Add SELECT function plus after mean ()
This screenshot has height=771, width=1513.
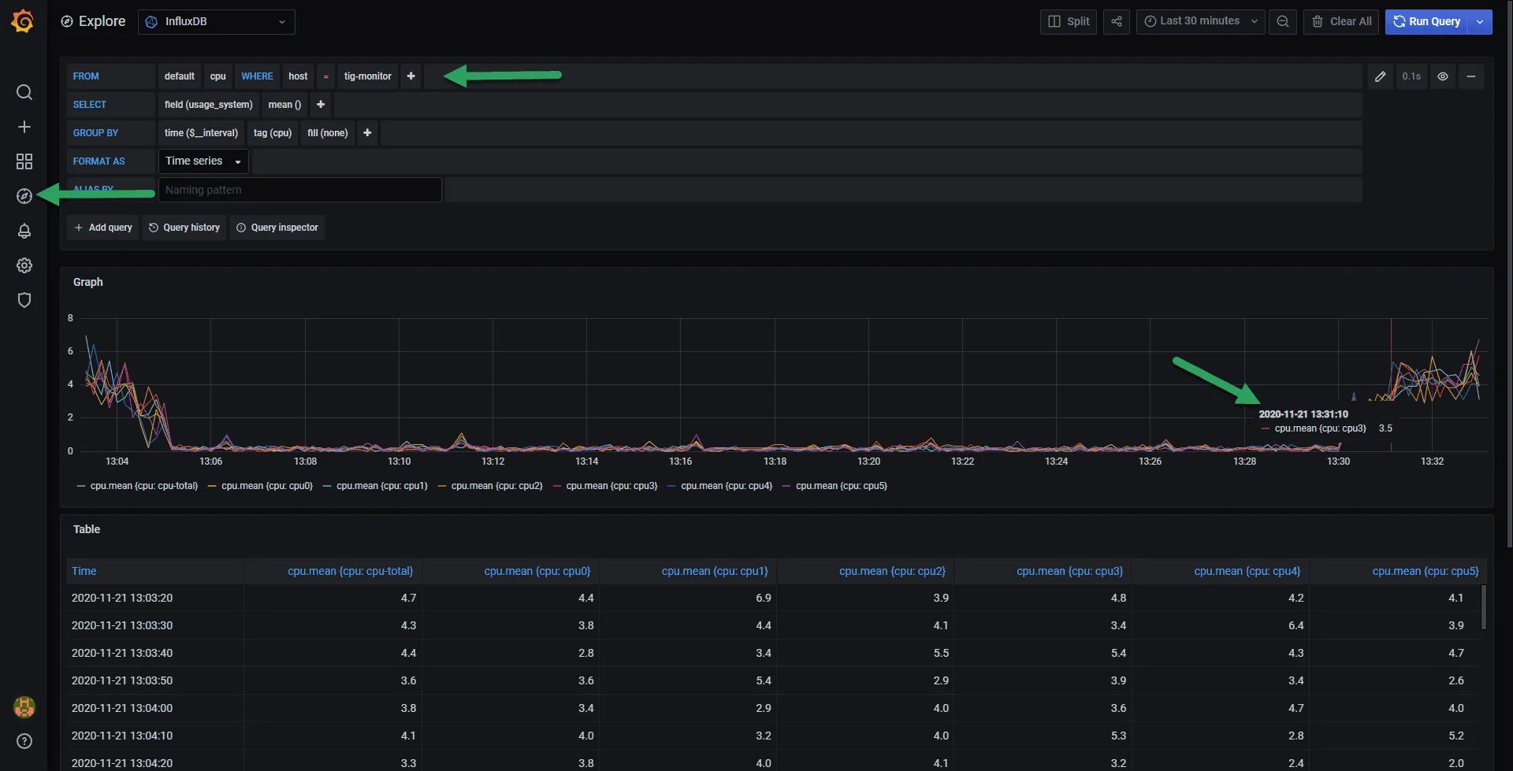(x=321, y=105)
